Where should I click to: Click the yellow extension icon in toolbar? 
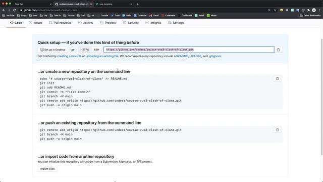[x=282, y=10]
